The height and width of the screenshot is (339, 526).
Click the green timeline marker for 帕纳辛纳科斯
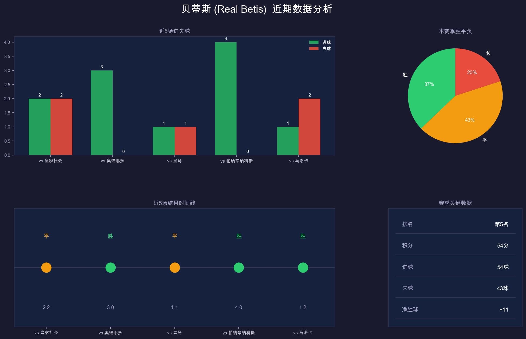pyautogui.click(x=239, y=267)
